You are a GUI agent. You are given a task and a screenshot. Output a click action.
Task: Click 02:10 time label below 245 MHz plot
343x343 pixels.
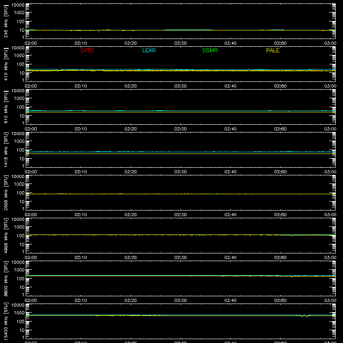tap(81, 43)
